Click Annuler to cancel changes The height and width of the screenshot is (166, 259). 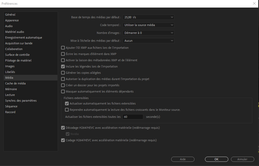click(242, 159)
